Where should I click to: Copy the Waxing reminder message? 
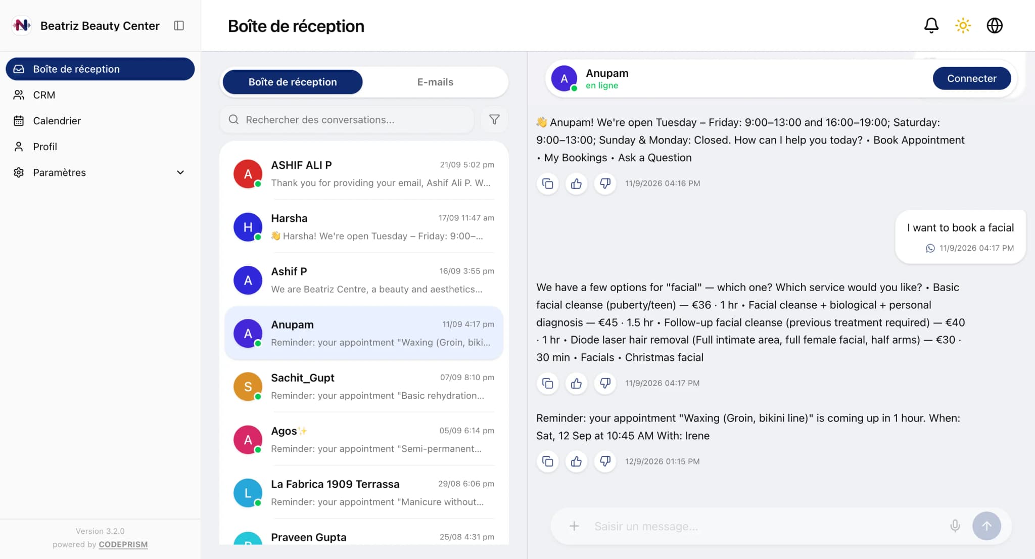pos(547,461)
